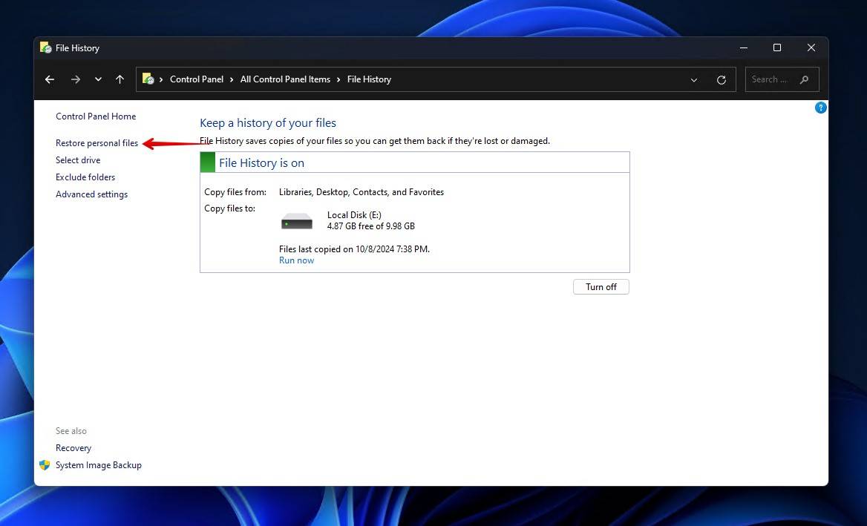Image resolution: width=867 pixels, height=526 pixels.
Task: Expand chevron before Control Panel breadcrumb
Action: coord(161,79)
